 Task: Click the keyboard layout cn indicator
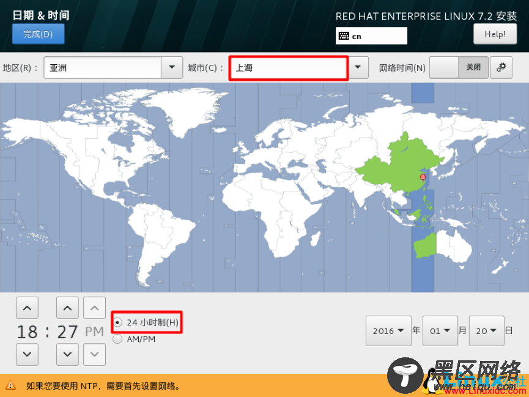371,35
